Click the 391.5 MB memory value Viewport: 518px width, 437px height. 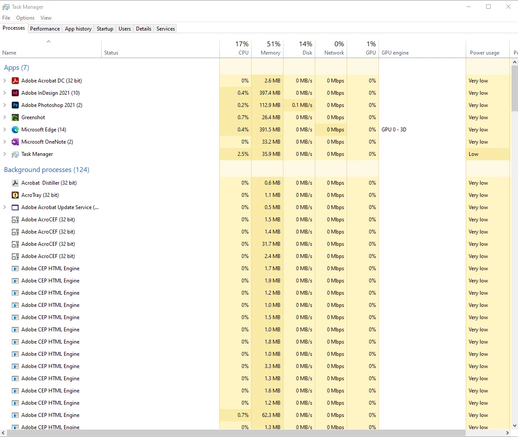click(x=269, y=130)
